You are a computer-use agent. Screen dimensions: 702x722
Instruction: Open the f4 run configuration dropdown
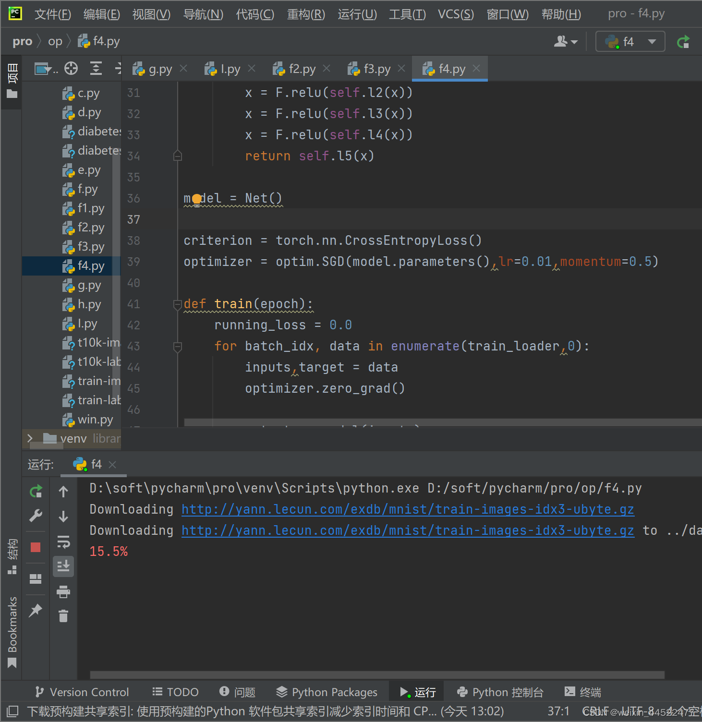630,42
